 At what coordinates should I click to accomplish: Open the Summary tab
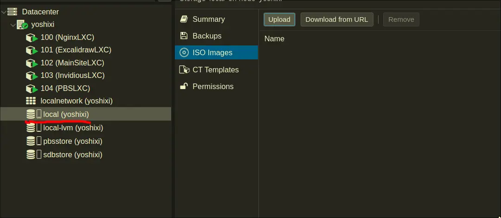[x=208, y=19]
